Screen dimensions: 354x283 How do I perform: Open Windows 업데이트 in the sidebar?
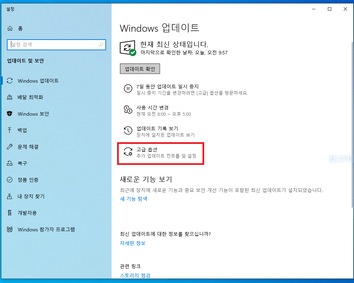pos(38,81)
